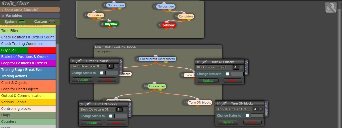
Task: Expand the Variables section in sidebar
Action: pos(30,15)
